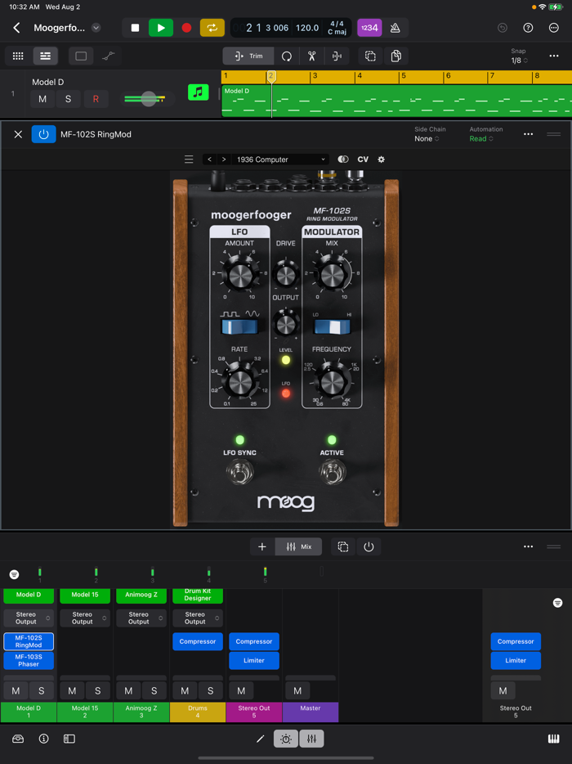Select the loop tool icon

[x=287, y=56]
